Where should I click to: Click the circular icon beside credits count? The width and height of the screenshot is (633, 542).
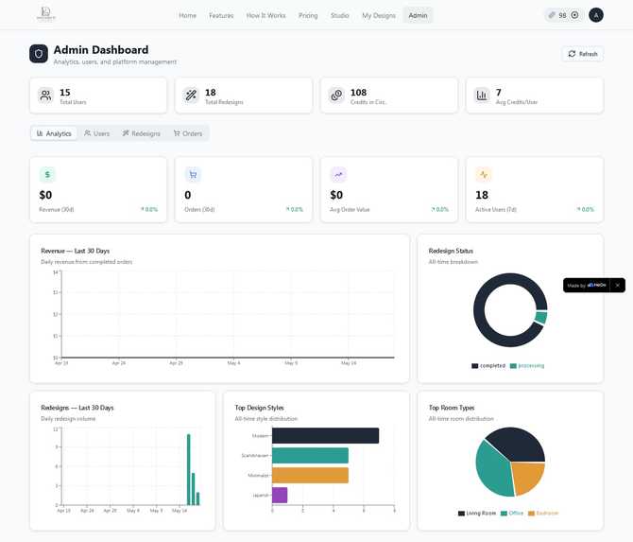pyautogui.click(x=574, y=15)
